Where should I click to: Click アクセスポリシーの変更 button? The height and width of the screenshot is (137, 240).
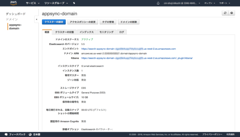point(82,22)
